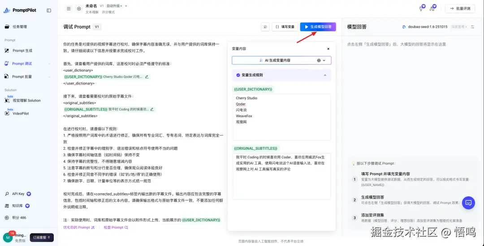Viewport: 484px width, 246px height.
Task: Click the {{USER_DICTIONARY}} chip in prompt
Action: coord(83,76)
